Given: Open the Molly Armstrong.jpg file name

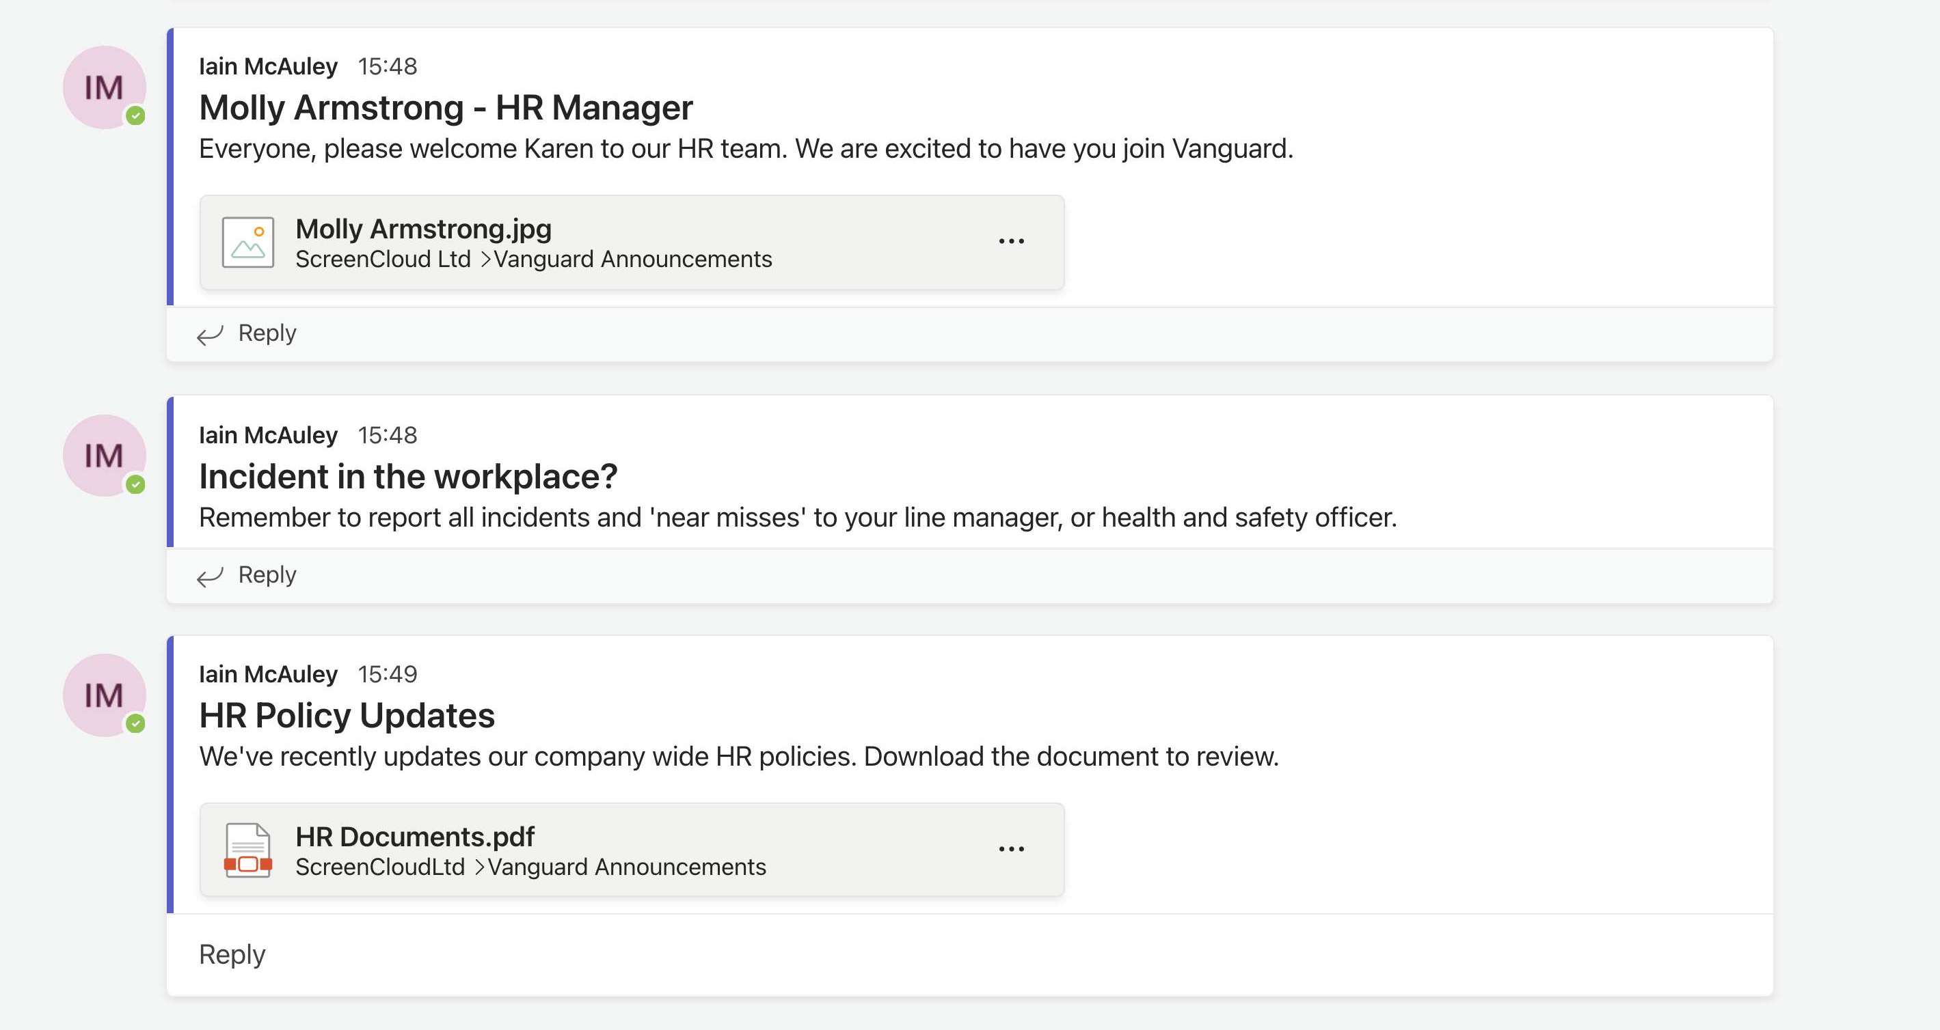Looking at the screenshot, I should point(423,229).
